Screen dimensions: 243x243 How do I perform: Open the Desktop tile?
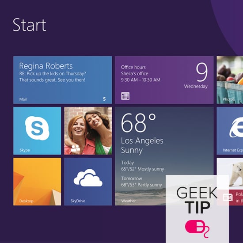pos(37,182)
